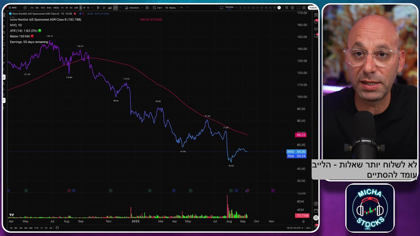
Task: Create an Alert
Action: 157,8
